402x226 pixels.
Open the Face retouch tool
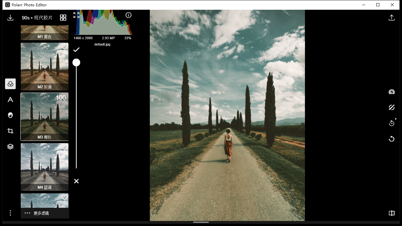pos(10,115)
